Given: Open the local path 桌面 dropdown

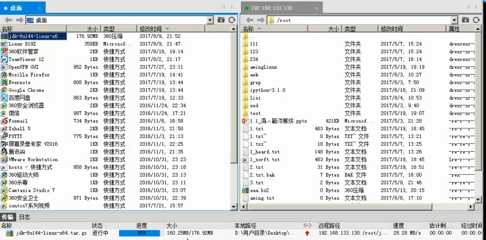Looking at the screenshot, I should 210,20.
